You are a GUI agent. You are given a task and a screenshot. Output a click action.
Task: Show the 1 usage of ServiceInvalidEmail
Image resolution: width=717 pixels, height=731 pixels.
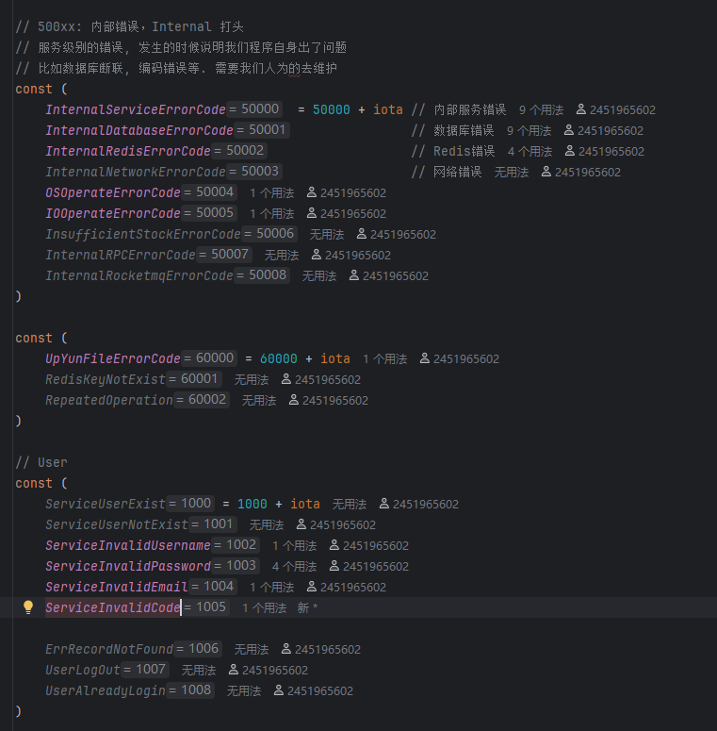click(272, 587)
